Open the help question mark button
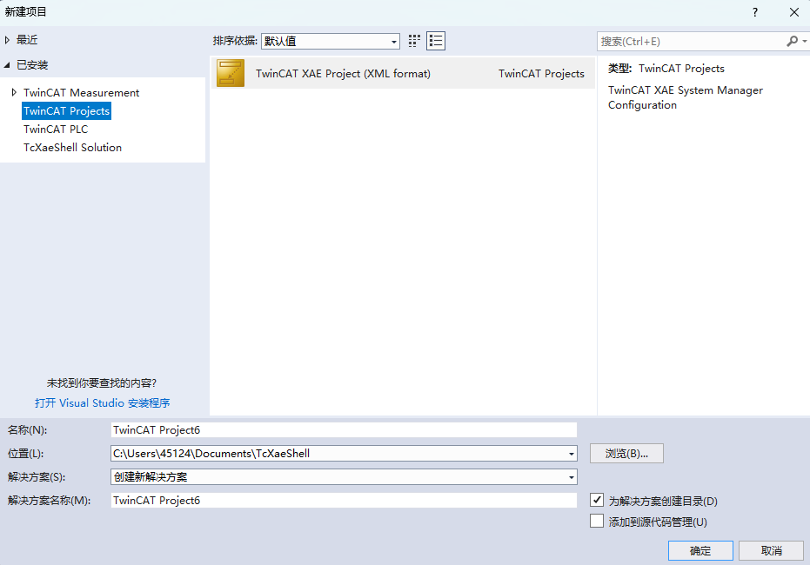Screen dimensions: 810x565 pos(755,12)
